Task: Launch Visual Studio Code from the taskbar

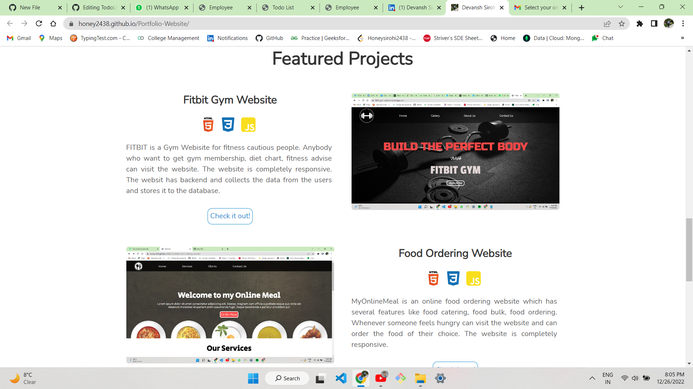Action: coord(341,378)
